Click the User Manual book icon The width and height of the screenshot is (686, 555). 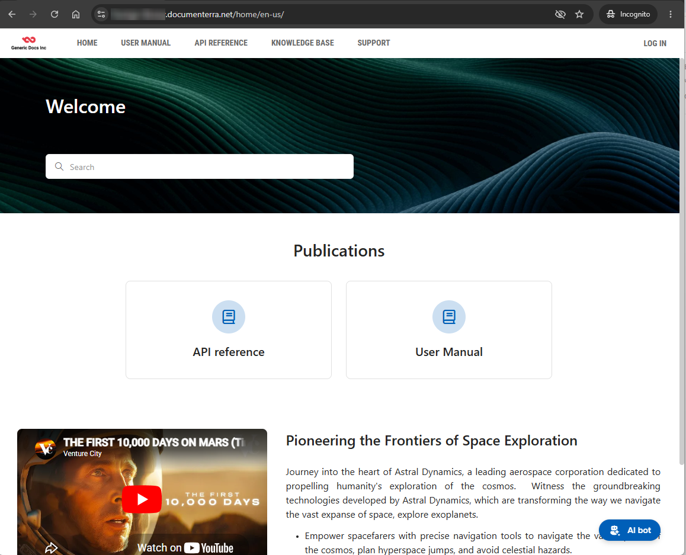pos(449,317)
